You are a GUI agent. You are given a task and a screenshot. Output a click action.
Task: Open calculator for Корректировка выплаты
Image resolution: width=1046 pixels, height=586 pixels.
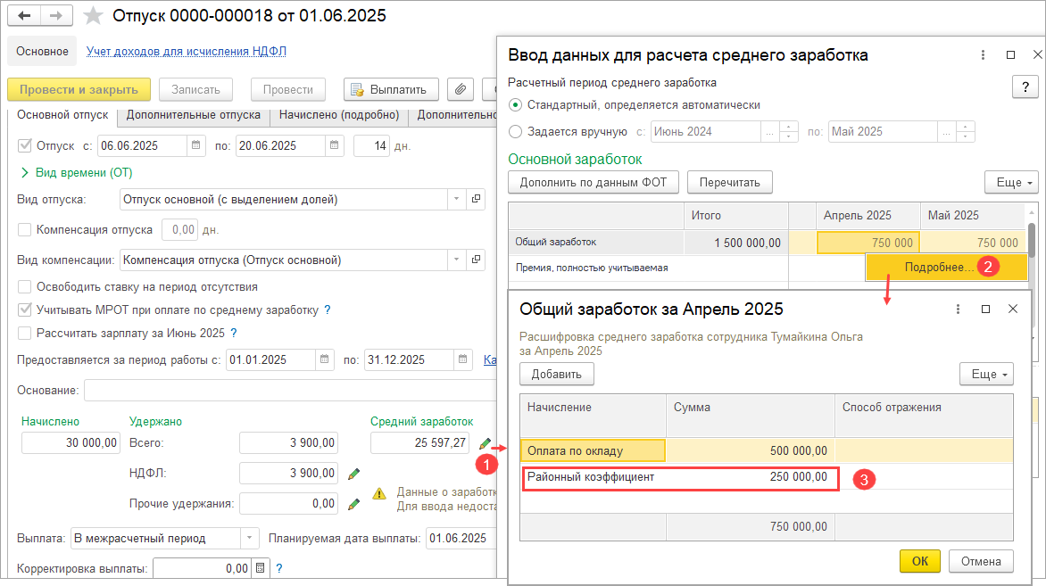[x=261, y=569]
